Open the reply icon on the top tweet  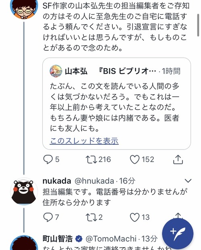pyautogui.click(x=48, y=160)
